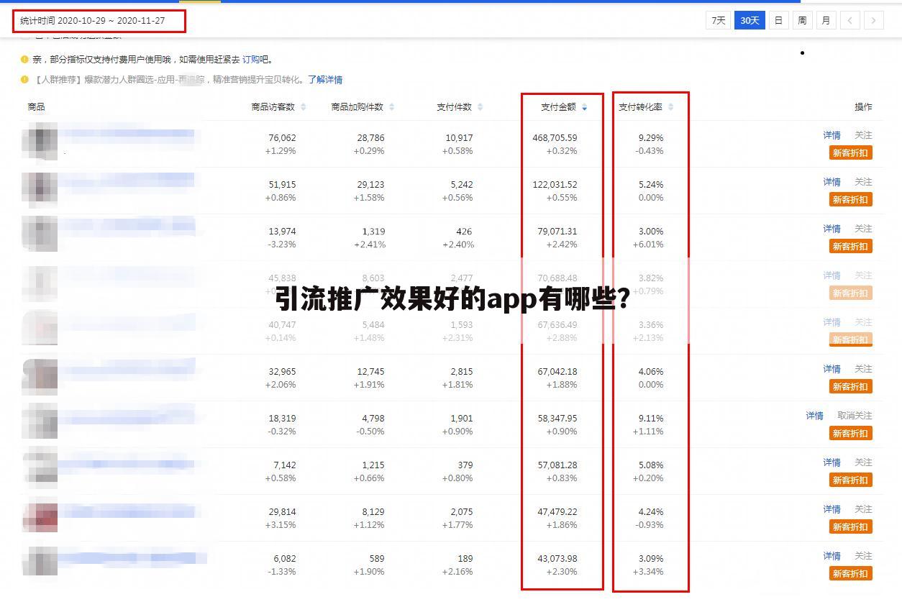Viewport: 902px width, 602px height.
Task: Click 新客折扣 for the 43,073.98 row
Action: pos(851,573)
